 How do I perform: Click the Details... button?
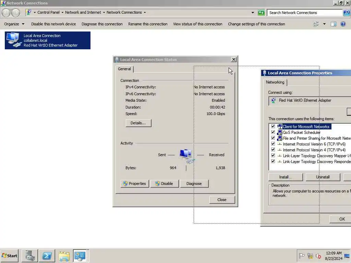(x=138, y=123)
